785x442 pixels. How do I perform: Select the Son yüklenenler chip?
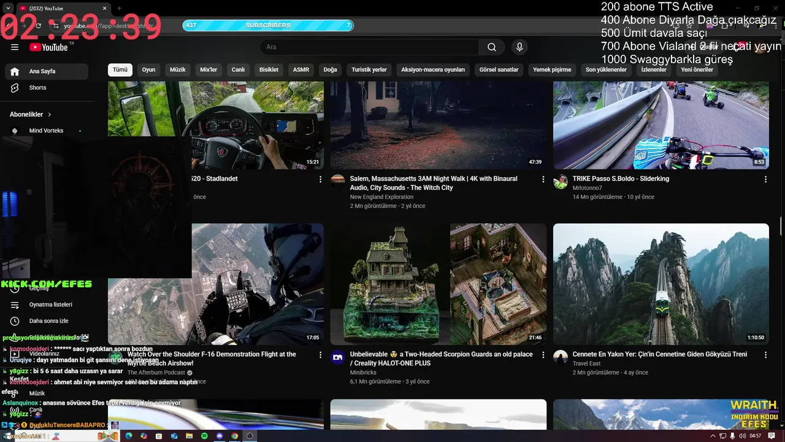pyautogui.click(x=606, y=70)
